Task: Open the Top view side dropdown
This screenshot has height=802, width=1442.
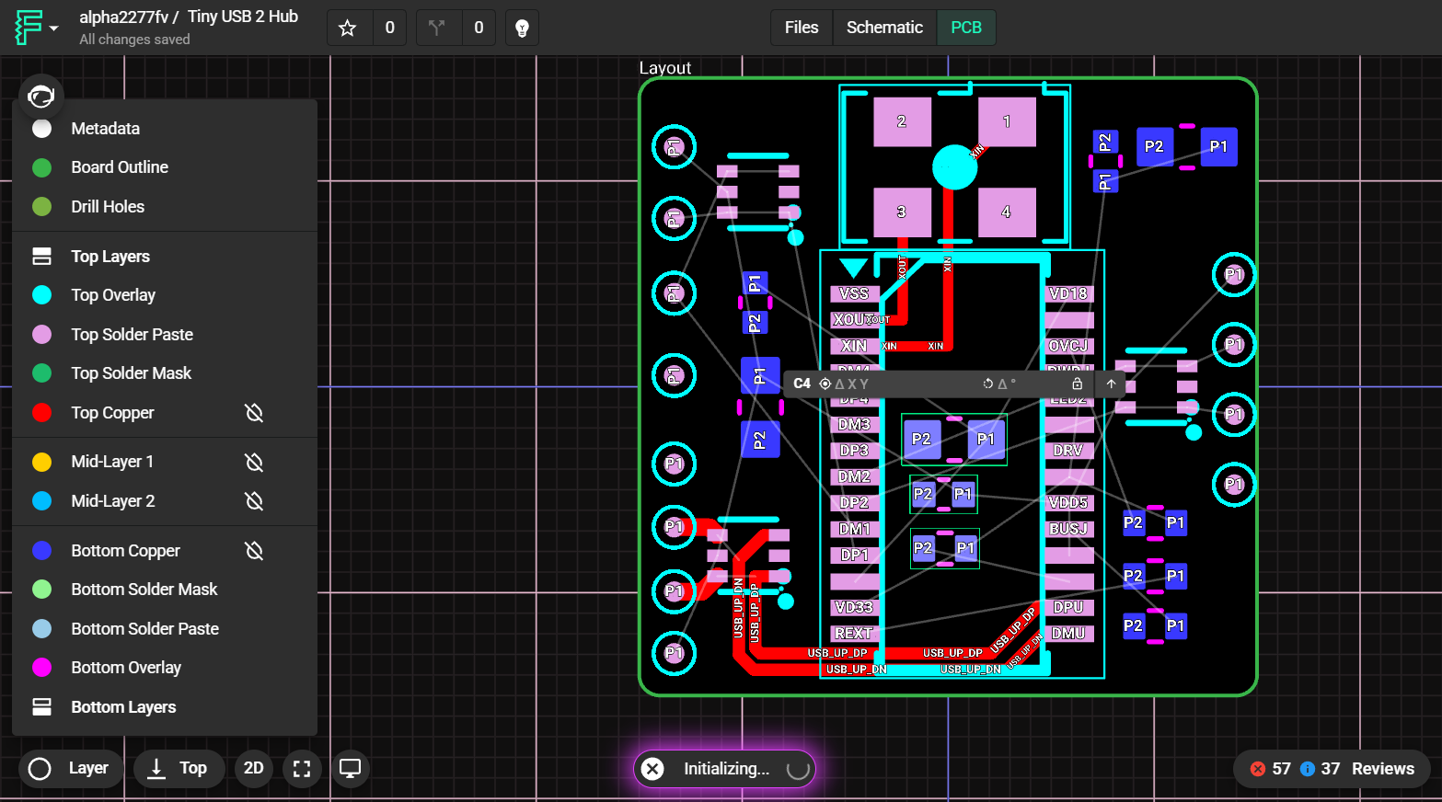Action: [x=179, y=769]
